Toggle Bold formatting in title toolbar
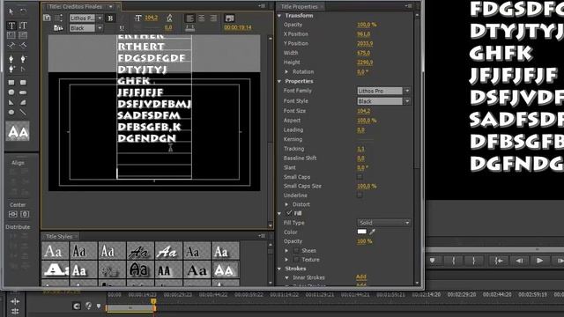564x317 pixels. 110,18
